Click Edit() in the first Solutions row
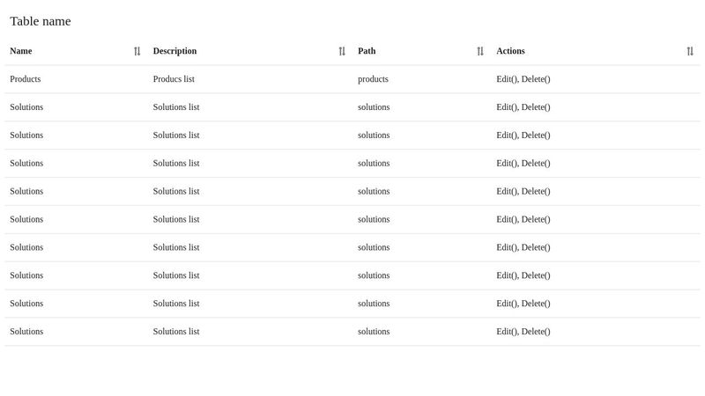 (x=507, y=107)
